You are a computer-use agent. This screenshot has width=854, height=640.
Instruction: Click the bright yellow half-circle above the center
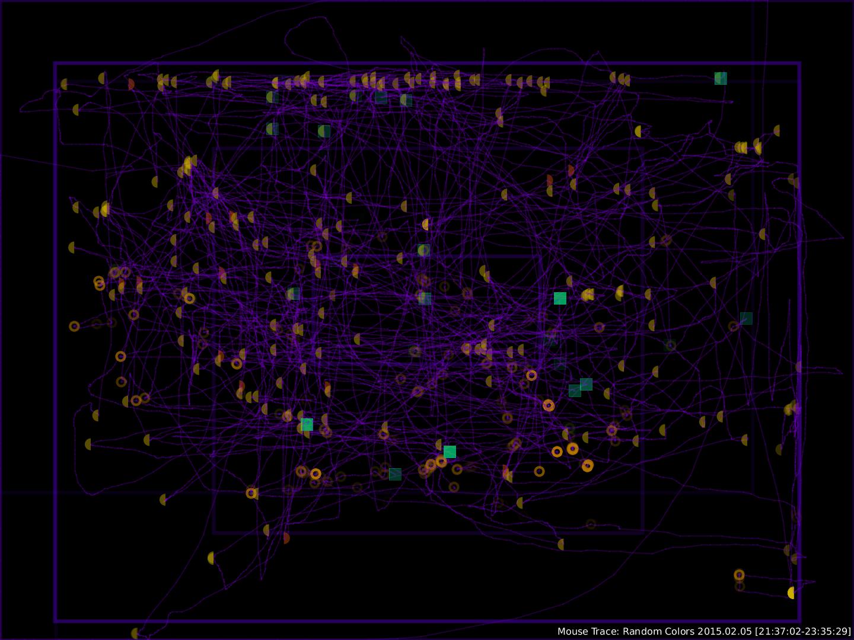(425, 224)
